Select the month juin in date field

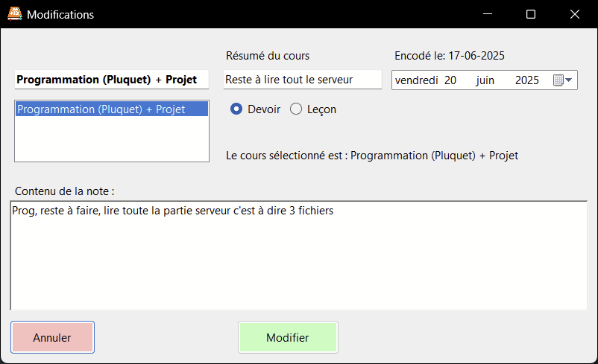pos(485,80)
